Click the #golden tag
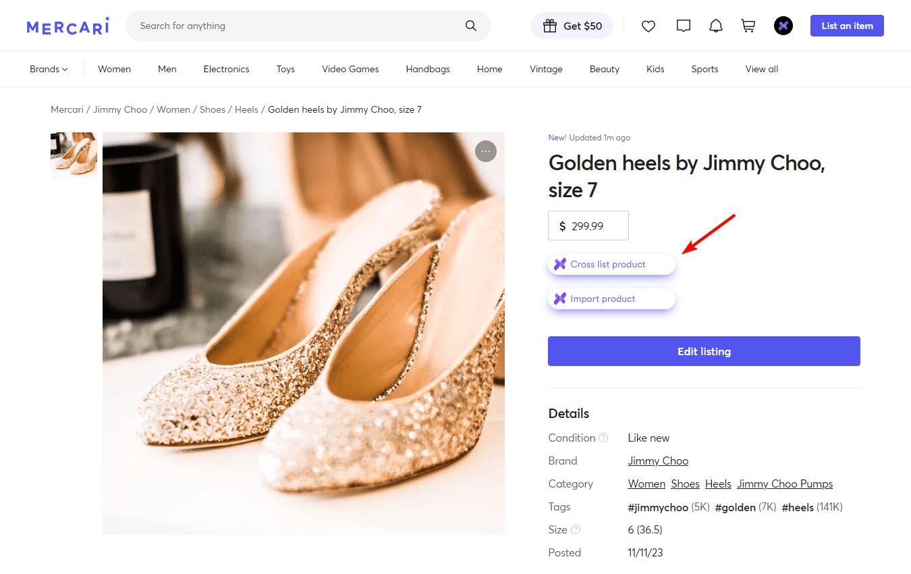Viewport: 911px width, 574px height. [735, 506]
